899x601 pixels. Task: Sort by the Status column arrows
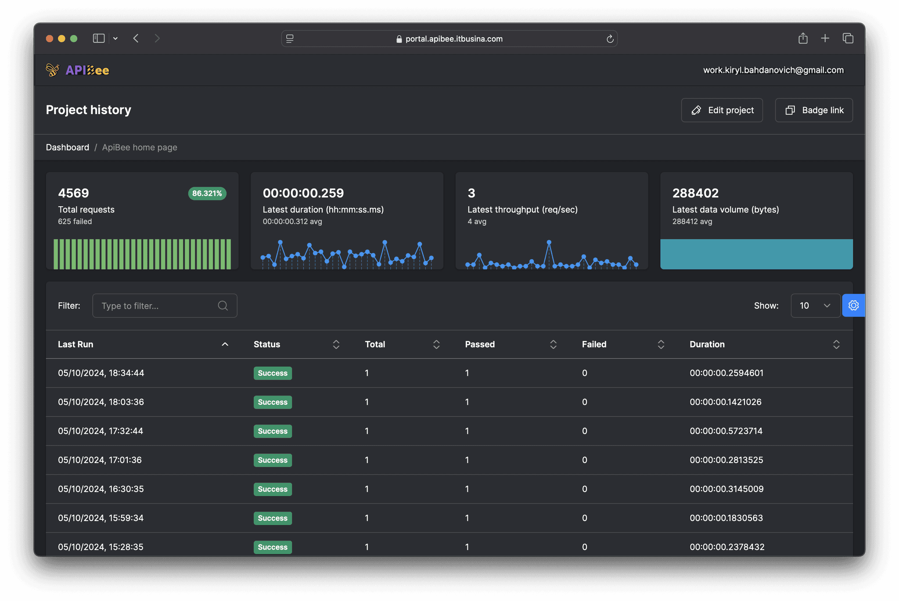coord(336,345)
